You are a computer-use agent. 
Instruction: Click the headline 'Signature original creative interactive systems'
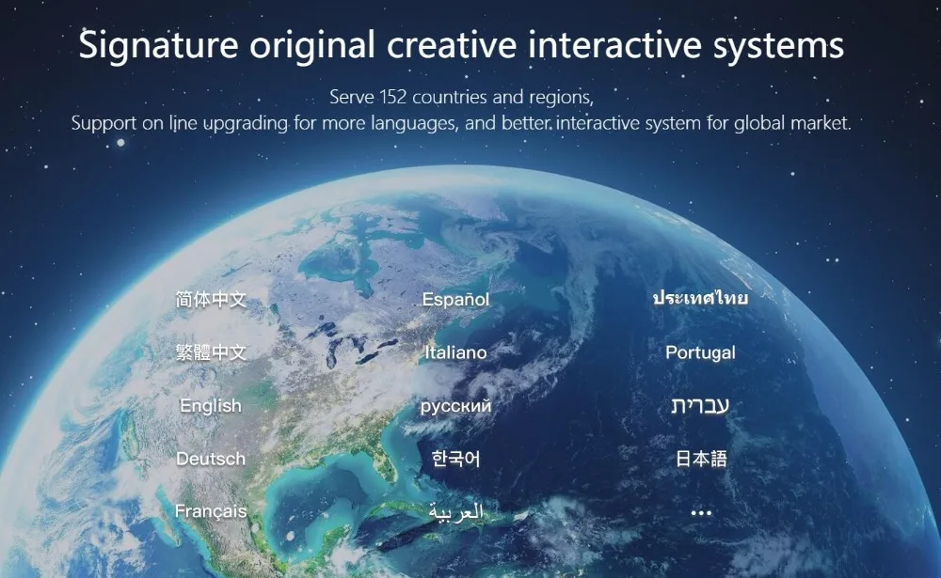pos(461,45)
